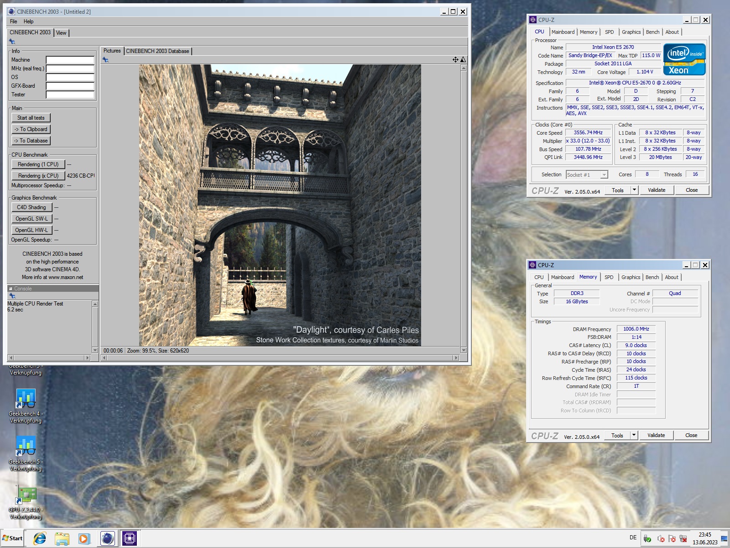
Task: Click the OS input field
Action: point(70,77)
